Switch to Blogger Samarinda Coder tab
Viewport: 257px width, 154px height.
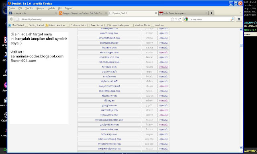pyautogui.click(x=83, y=13)
